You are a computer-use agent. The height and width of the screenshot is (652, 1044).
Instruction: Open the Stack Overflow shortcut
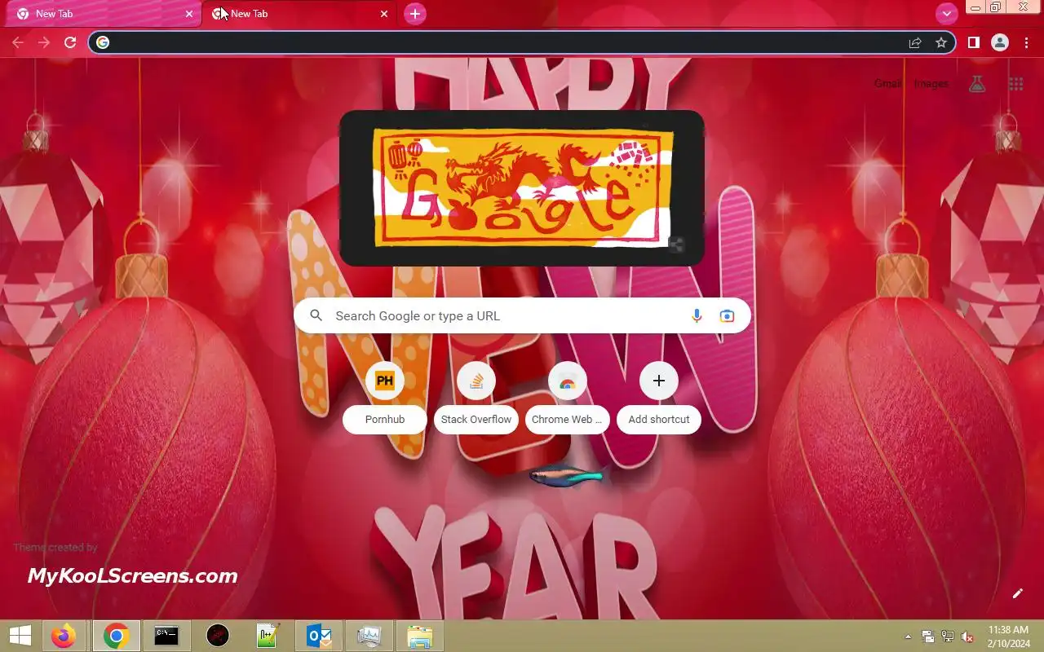(x=476, y=399)
